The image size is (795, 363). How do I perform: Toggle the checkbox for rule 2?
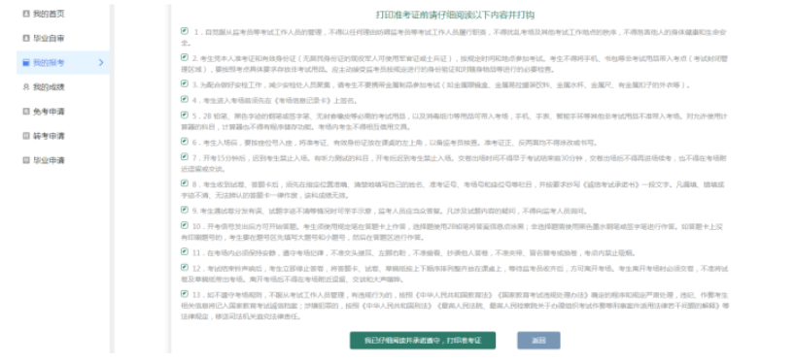(185, 57)
